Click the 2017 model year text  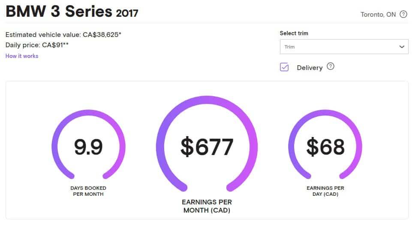[x=127, y=13]
